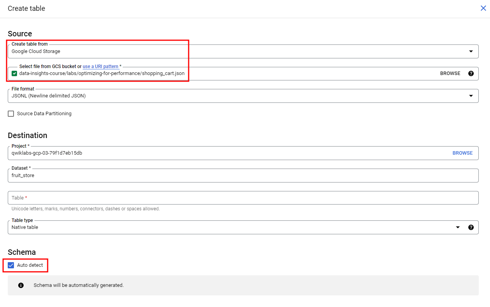
Task: Close the Create table panel
Action: 483,8
